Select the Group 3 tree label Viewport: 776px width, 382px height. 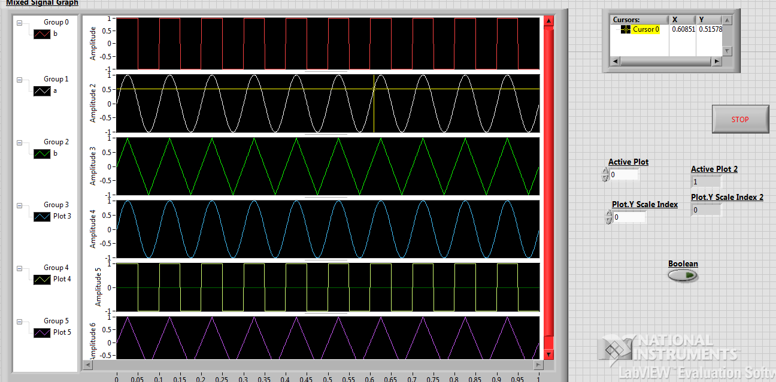pos(56,205)
